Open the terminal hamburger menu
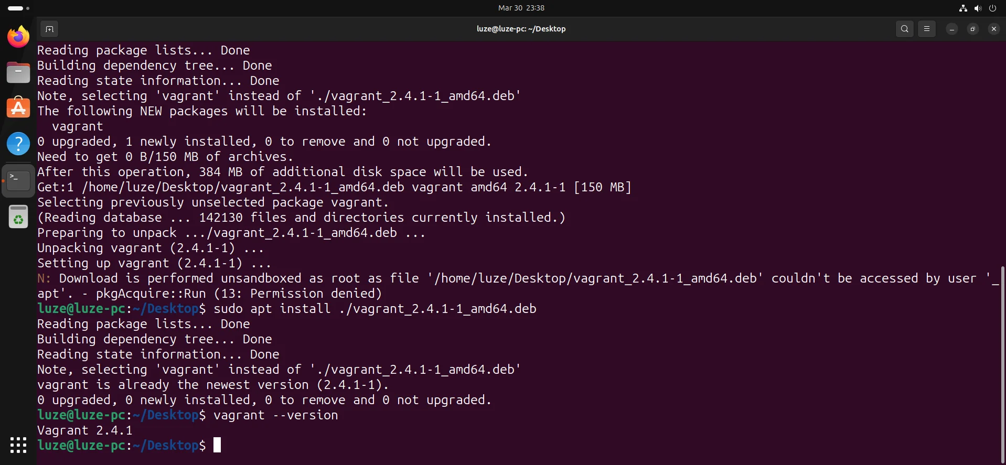 pos(927,29)
